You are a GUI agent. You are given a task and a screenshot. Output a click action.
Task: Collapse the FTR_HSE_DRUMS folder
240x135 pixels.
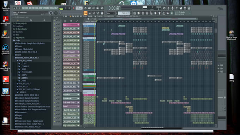(x=25, y=61)
